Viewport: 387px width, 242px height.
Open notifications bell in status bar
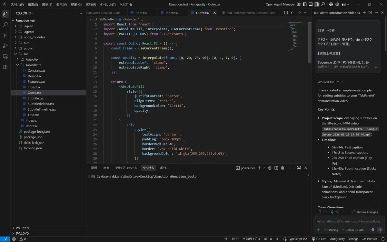(383, 239)
